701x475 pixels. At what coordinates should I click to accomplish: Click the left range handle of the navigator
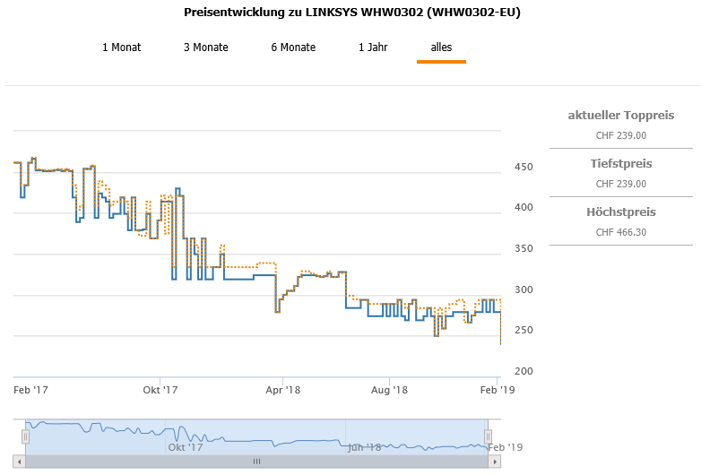[26, 436]
